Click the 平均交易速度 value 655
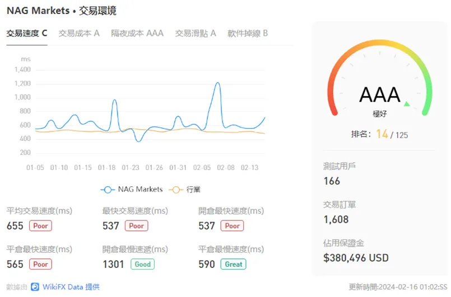Screen dimensions: 451x297 tap(15, 226)
